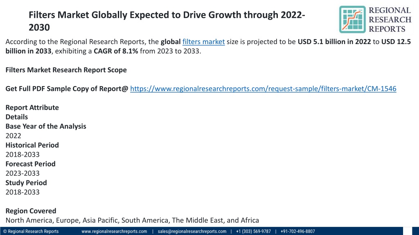
Task: Click the 'Historical Period' label
Action: [x=32, y=145]
